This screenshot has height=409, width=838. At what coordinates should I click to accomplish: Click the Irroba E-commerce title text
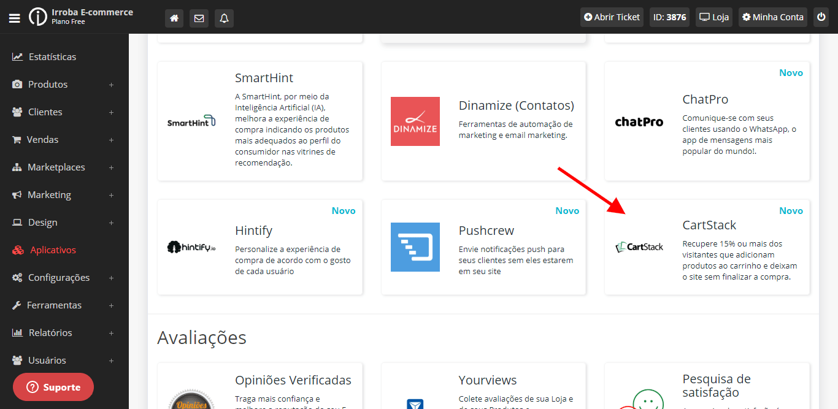(92, 12)
